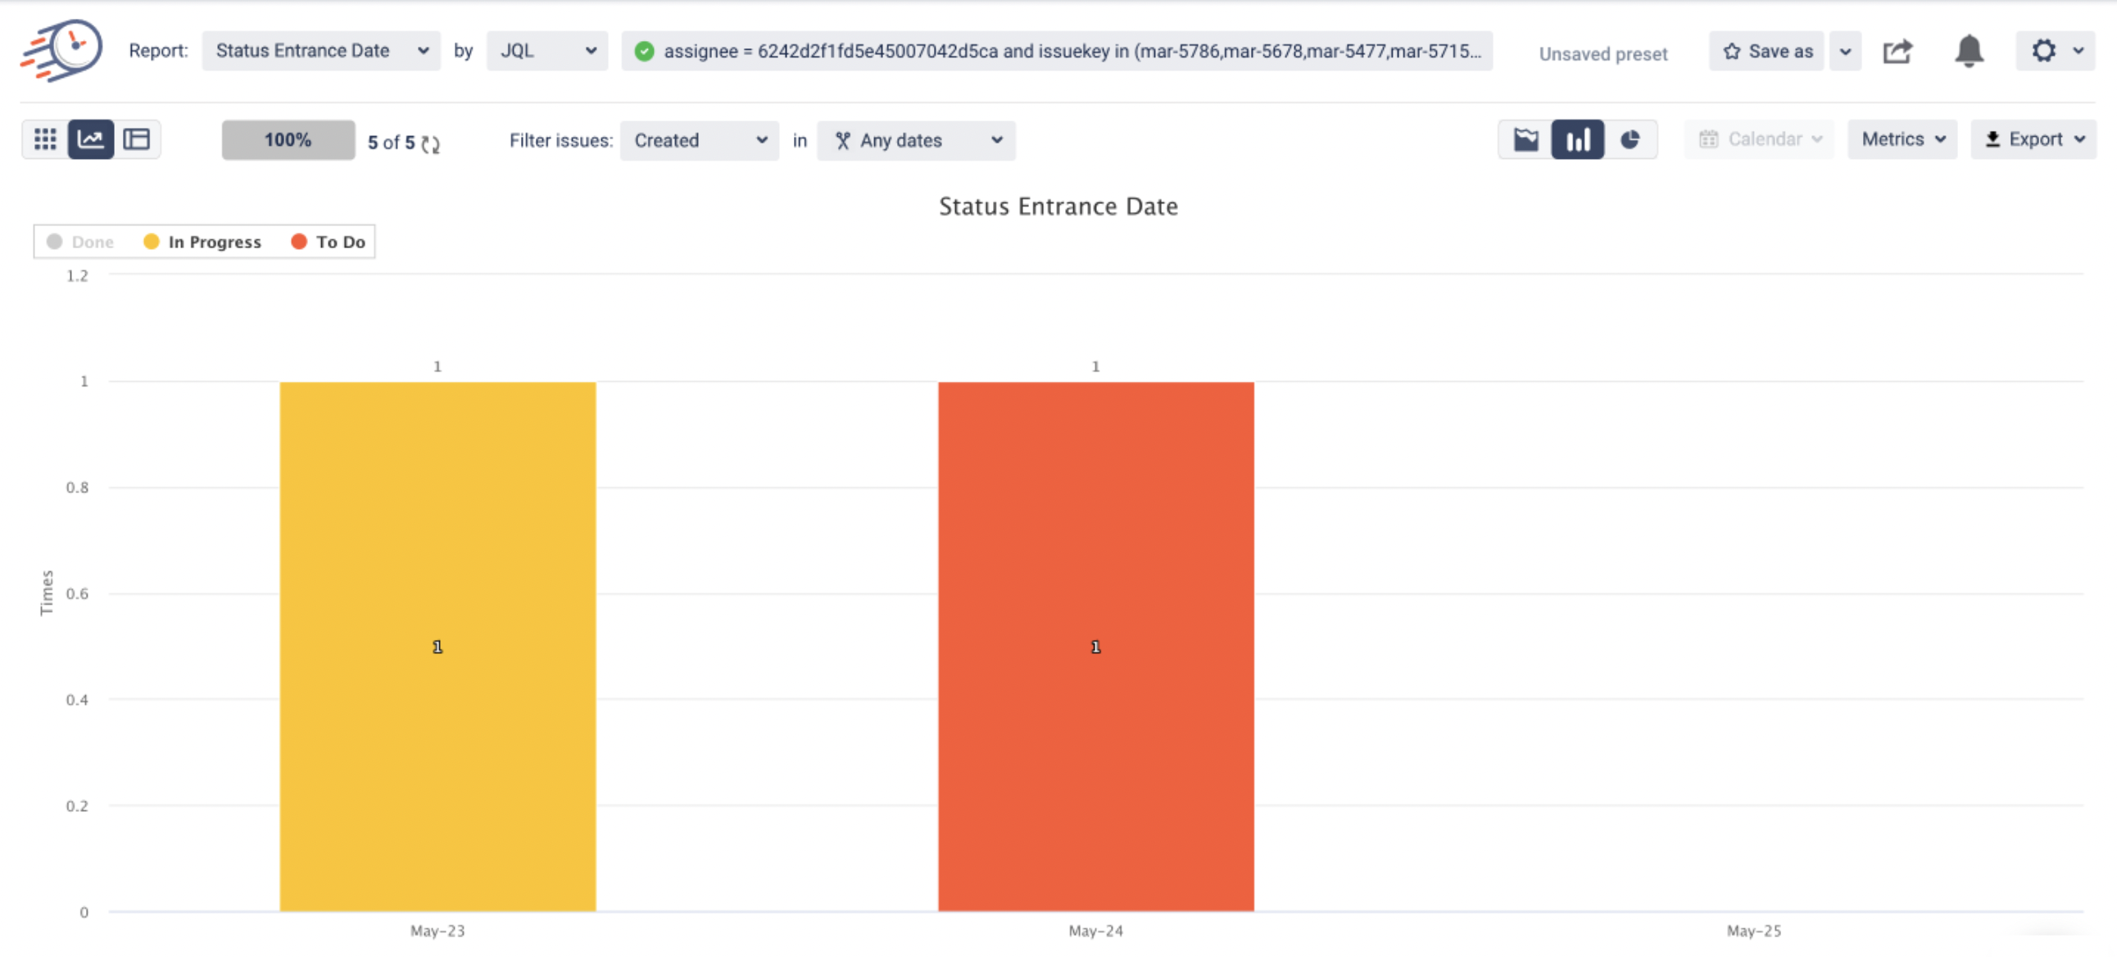Viewport: 2117px width, 957px height.
Task: Open the Metrics menu
Action: pos(1902,139)
